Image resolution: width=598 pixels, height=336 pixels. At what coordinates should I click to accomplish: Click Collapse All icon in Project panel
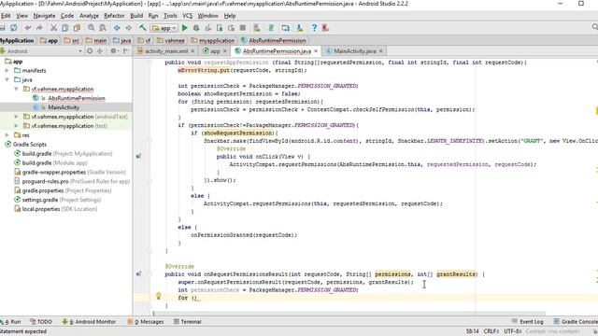tap(100, 50)
